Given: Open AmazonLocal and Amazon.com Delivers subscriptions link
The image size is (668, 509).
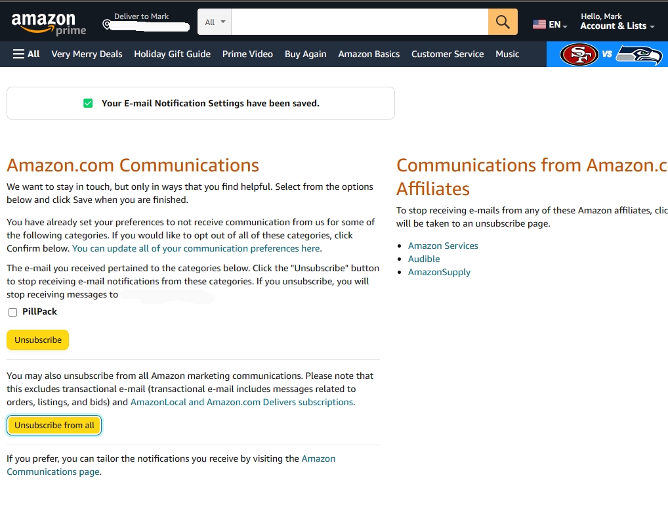Looking at the screenshot, I should pos(241,403).
